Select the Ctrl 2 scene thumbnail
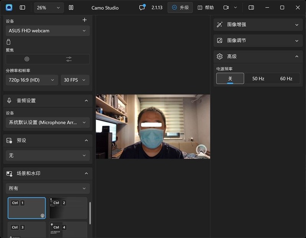Image resolution: width=306 pixels, height=238 pixels. pyautogui.click(x=68, y=208)
